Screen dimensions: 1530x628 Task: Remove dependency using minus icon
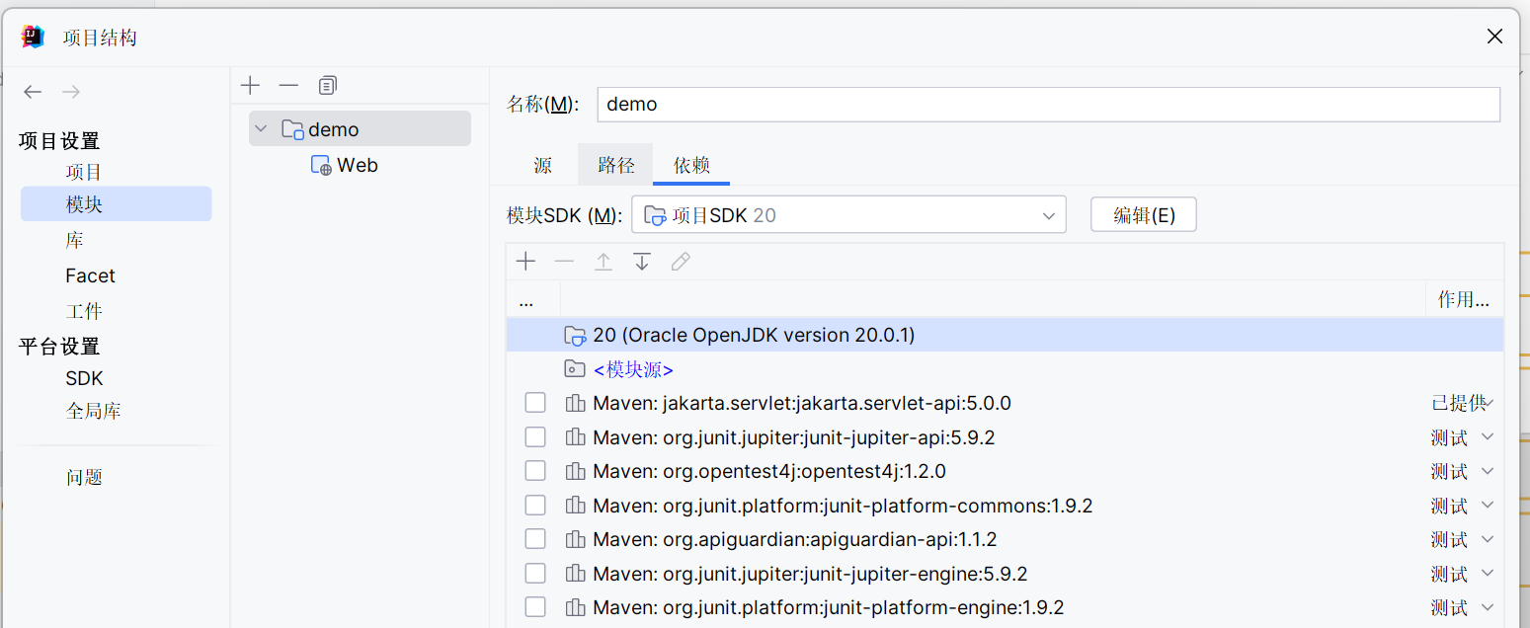pyautogui.click(x=564, y=262)
